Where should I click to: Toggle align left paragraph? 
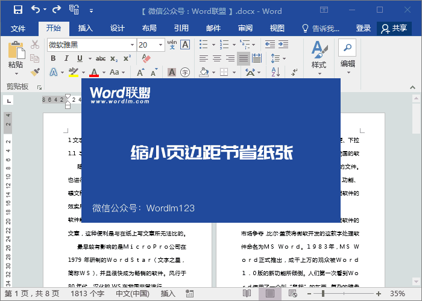[x=204, y=58]
